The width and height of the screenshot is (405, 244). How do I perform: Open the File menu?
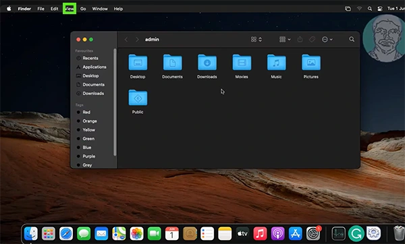[40, 9]
